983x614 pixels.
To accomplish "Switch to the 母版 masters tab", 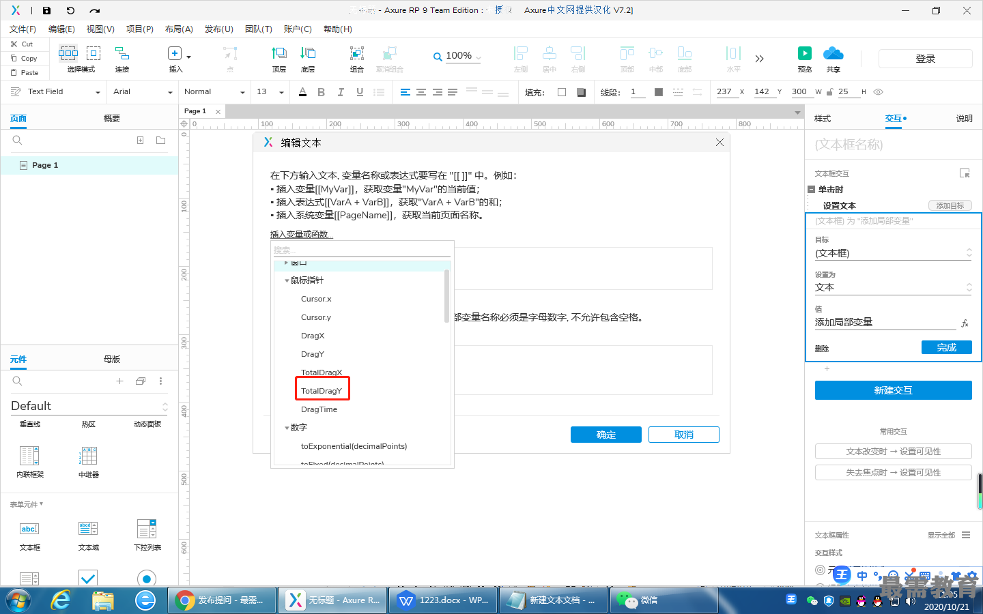I will [112, 360].
